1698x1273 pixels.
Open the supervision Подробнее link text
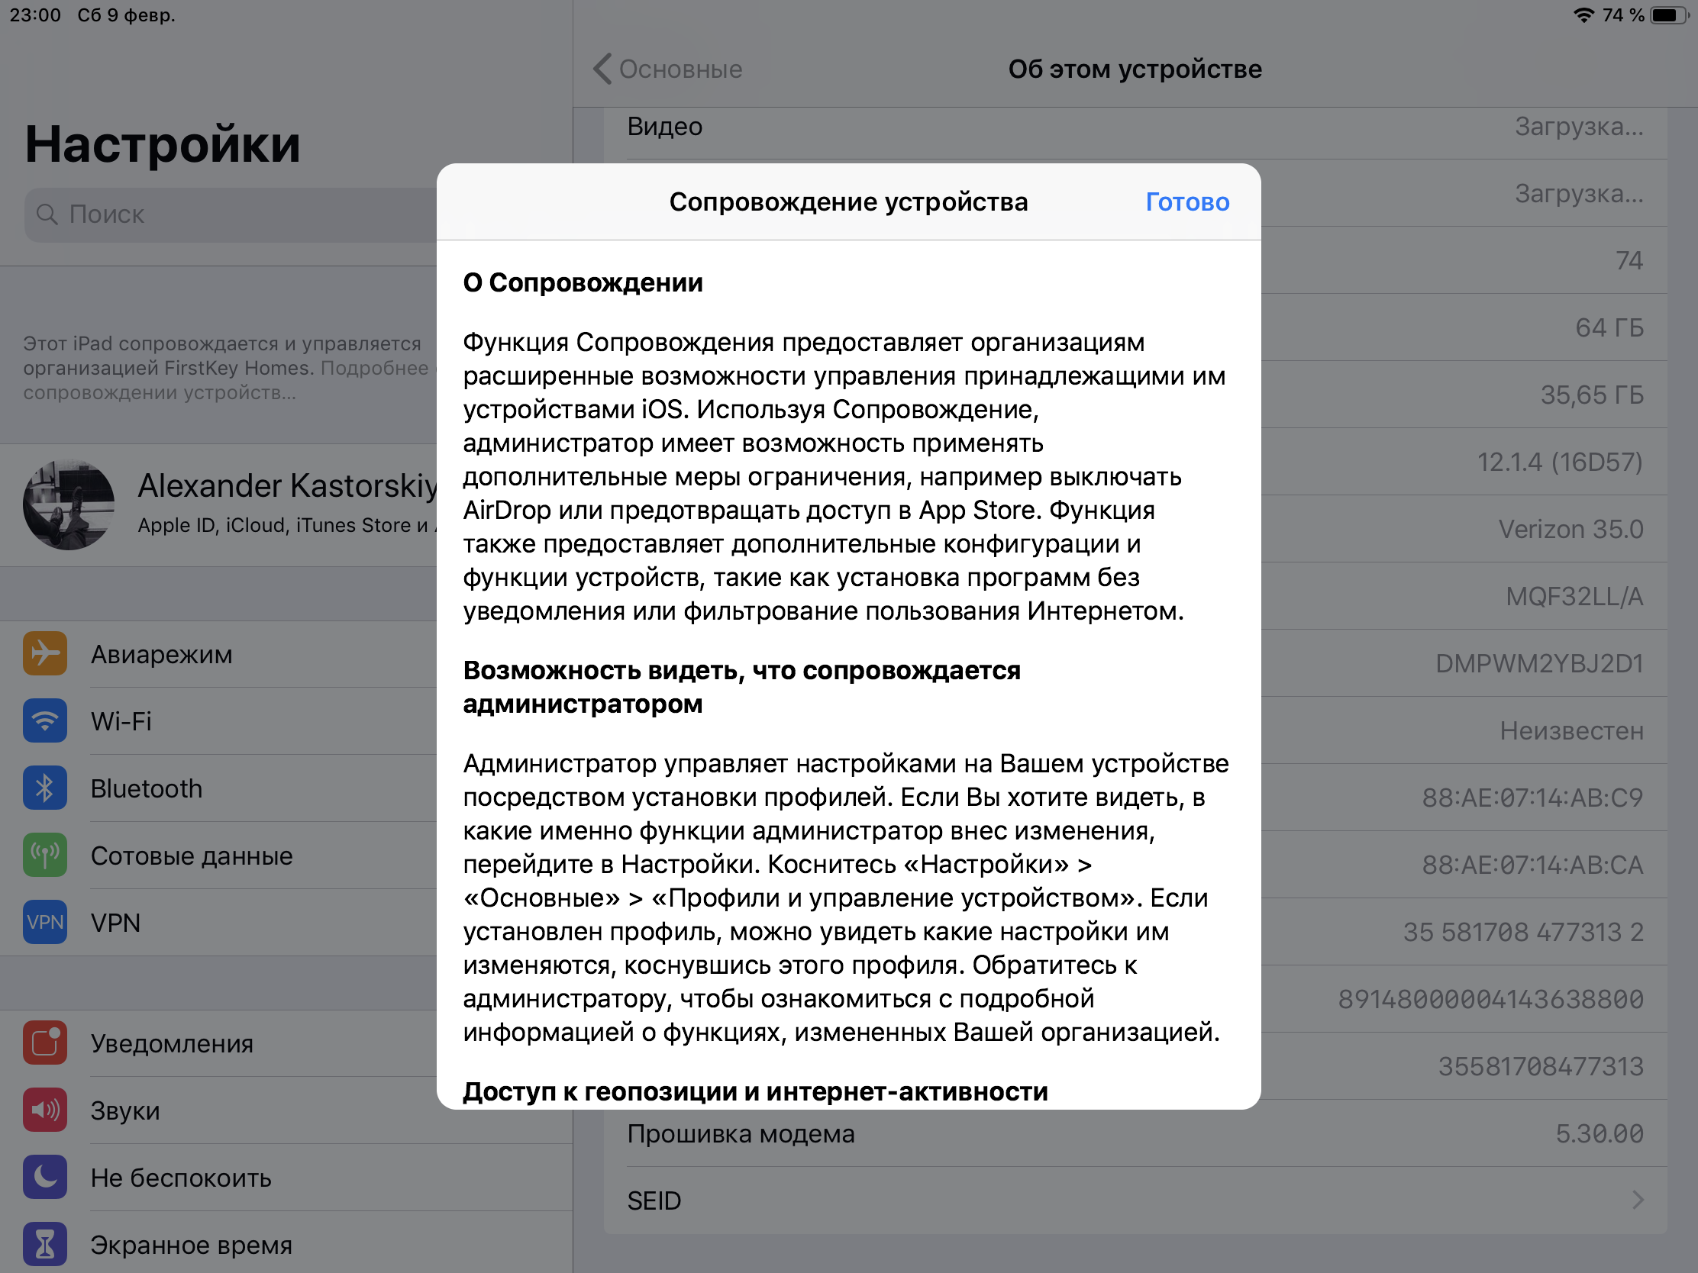click(x=374, y=369)
